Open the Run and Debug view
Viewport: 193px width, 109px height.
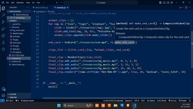[x=3, y=29]
